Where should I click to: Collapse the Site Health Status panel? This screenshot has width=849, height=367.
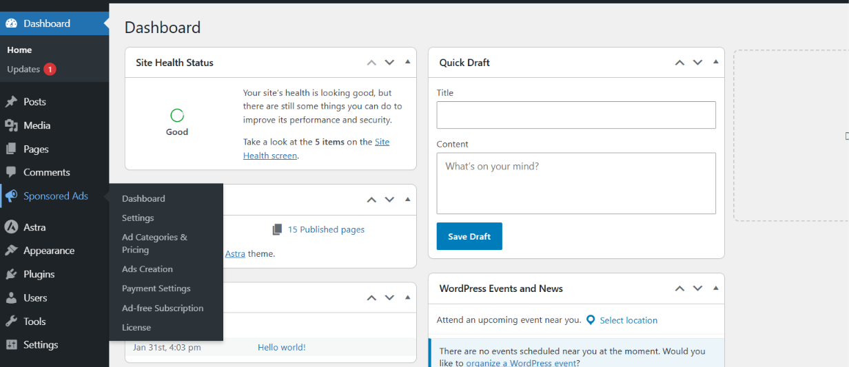[x=407, y=62]
